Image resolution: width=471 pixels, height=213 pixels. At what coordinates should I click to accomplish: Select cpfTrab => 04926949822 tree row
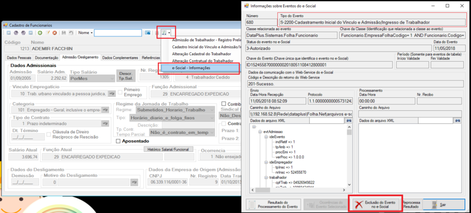point(295,182)
